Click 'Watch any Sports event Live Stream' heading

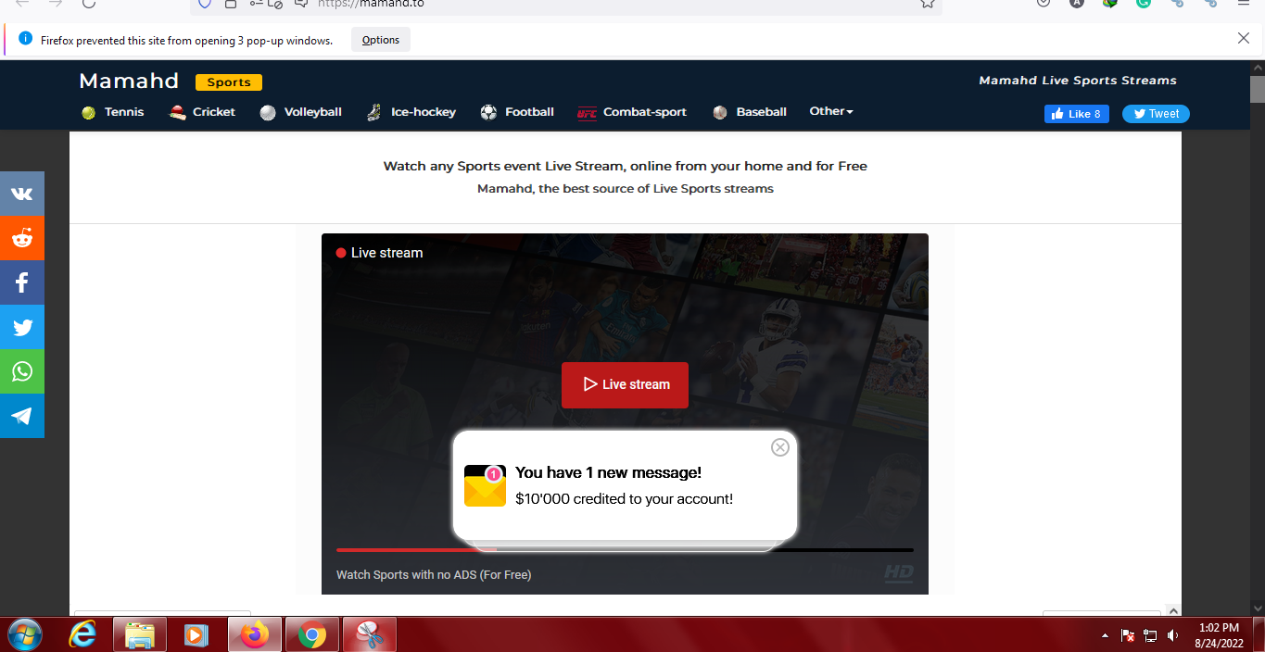pyautogui.click(x=626, y=167)
